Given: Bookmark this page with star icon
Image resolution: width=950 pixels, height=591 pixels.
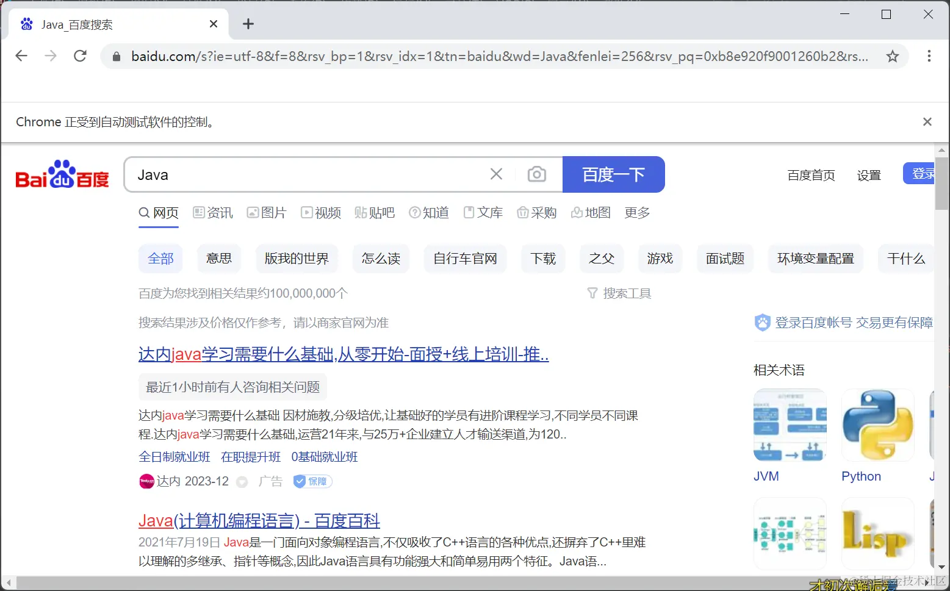Looking at the screenshot, I should point(893,57).
